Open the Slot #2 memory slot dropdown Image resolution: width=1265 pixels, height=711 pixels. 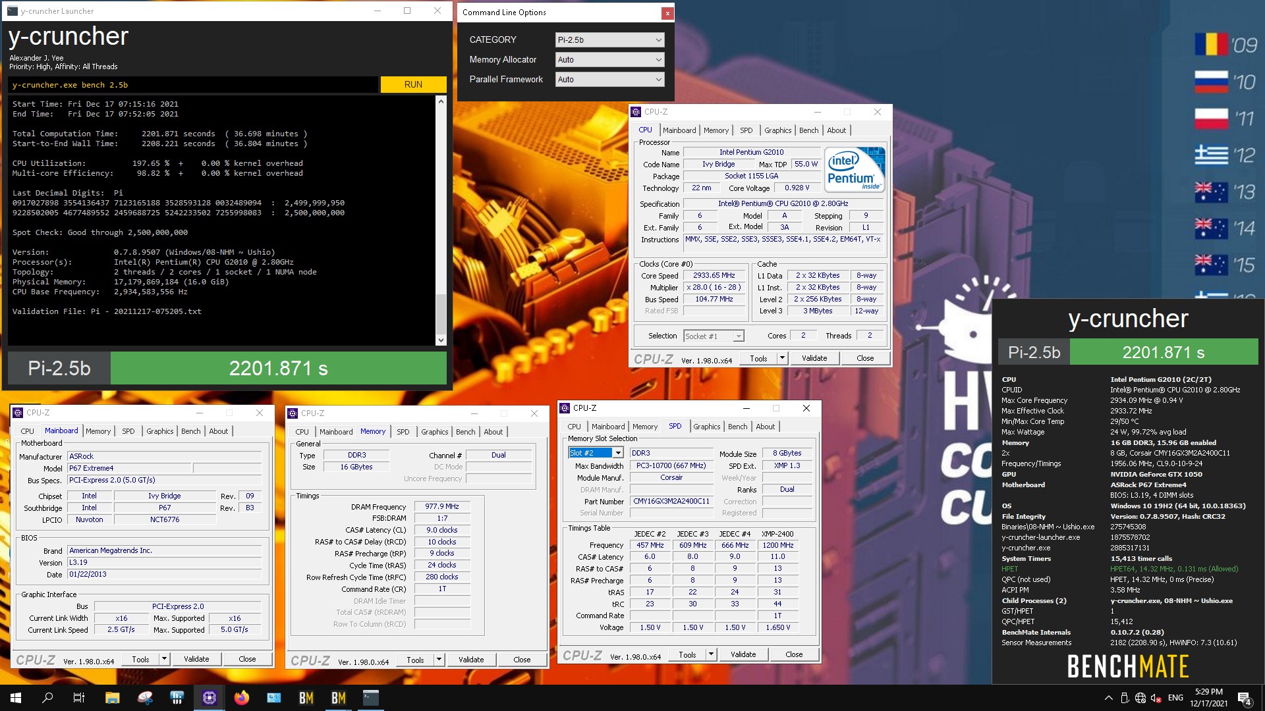[x=596, y=453]
